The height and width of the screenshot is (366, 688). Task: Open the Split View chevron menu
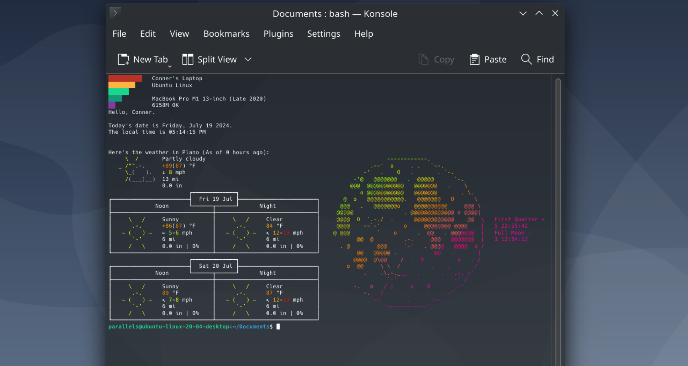pos(248,59)
